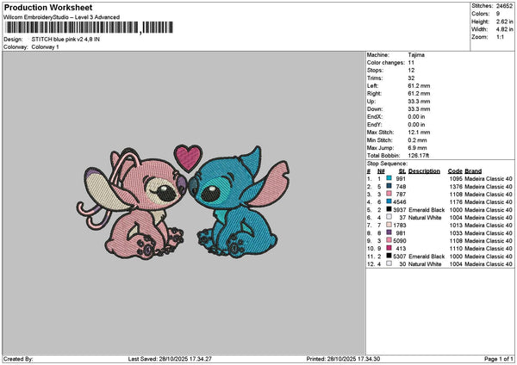Click the Production Worksheet title
The width and height of the screenshot is (517, 365).
click(x=48, y=7)
